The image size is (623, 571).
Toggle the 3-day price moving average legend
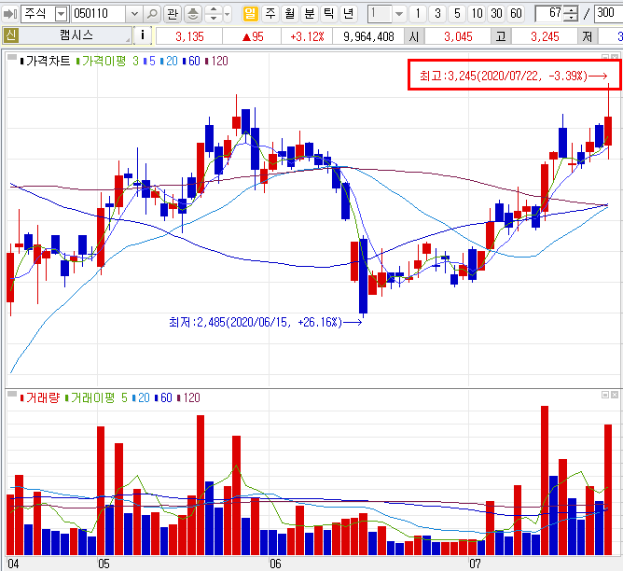pos(135,62)
